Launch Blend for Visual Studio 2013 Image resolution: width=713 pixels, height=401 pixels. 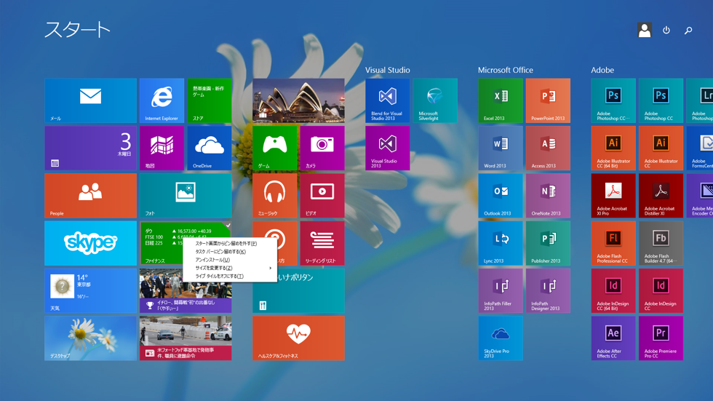387,100
